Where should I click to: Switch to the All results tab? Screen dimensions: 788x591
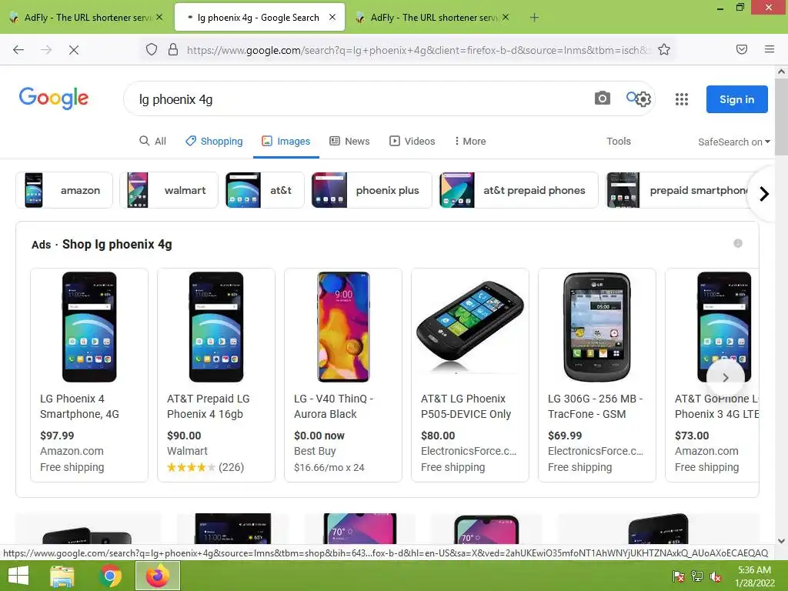(152, 142)
